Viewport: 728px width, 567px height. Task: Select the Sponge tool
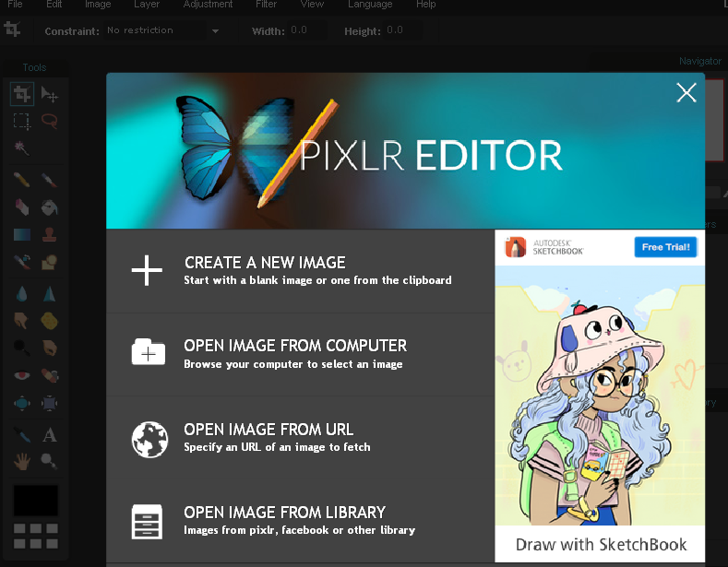(49, 321)
